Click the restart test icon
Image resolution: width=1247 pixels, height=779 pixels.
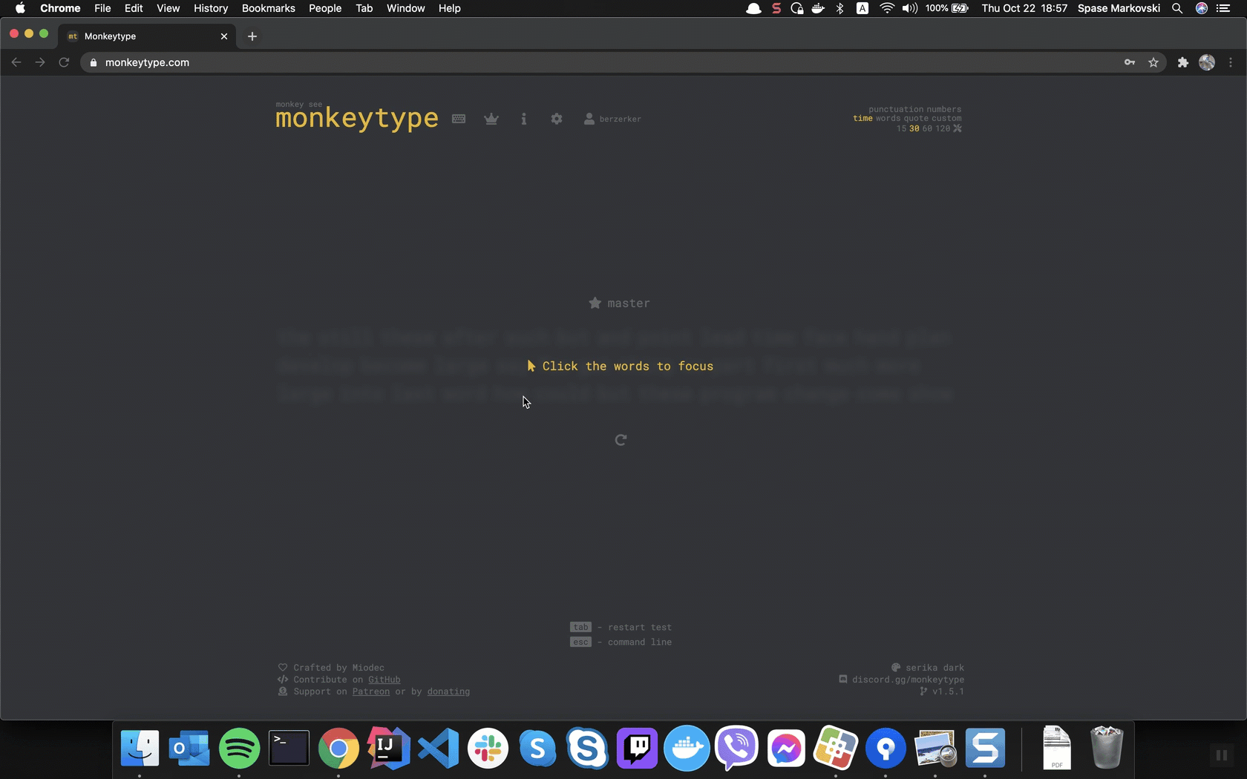621,439
